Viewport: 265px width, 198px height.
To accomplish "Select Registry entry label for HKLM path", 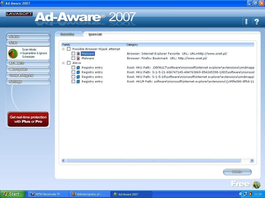I will point(92,81).
